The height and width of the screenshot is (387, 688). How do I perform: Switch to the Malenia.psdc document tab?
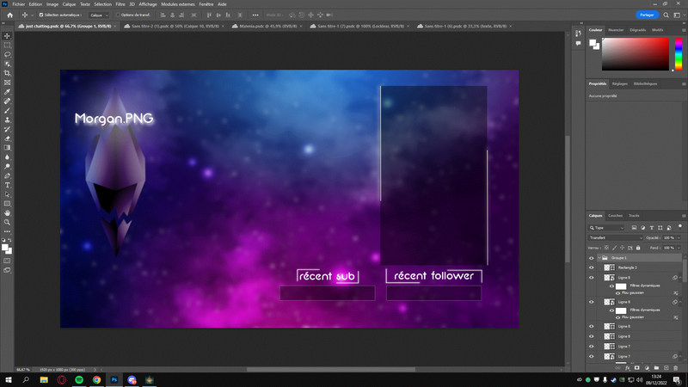point(267,27)
